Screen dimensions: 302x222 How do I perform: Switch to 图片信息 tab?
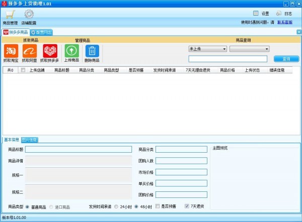(30, 140)
